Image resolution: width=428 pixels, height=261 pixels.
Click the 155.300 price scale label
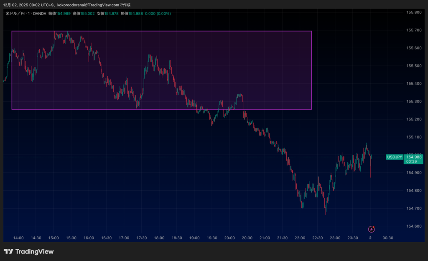coord(413,102)
